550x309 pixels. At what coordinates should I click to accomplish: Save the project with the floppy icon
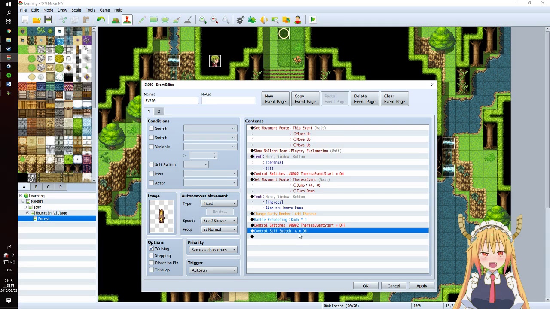coord(48,20)
